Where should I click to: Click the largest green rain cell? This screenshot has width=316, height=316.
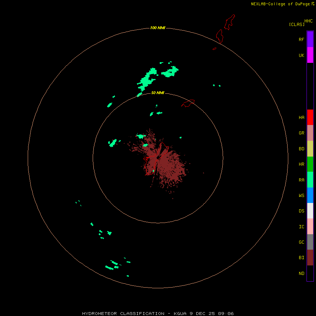[147, 80]
